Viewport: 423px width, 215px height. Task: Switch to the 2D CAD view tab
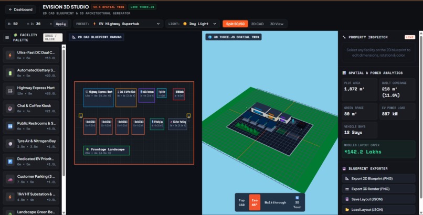[x=257, y=24]
